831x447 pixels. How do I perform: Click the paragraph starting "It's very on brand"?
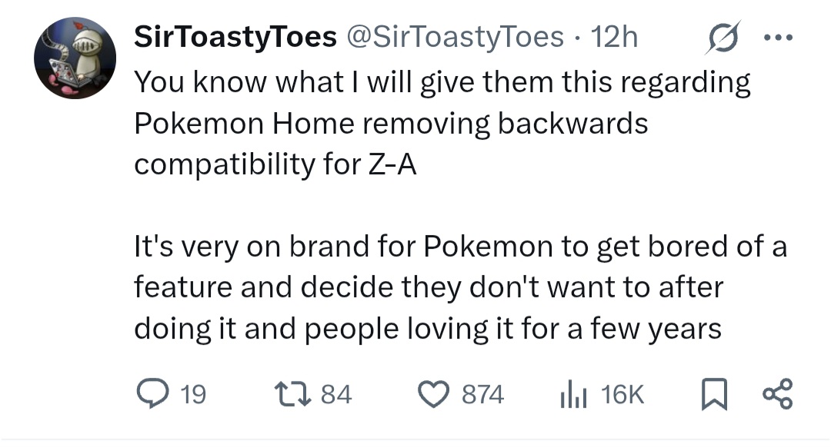click(459, 288)
